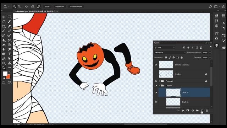
Task: Click Zoom In mode in options bar
Action: pos(15,6)
